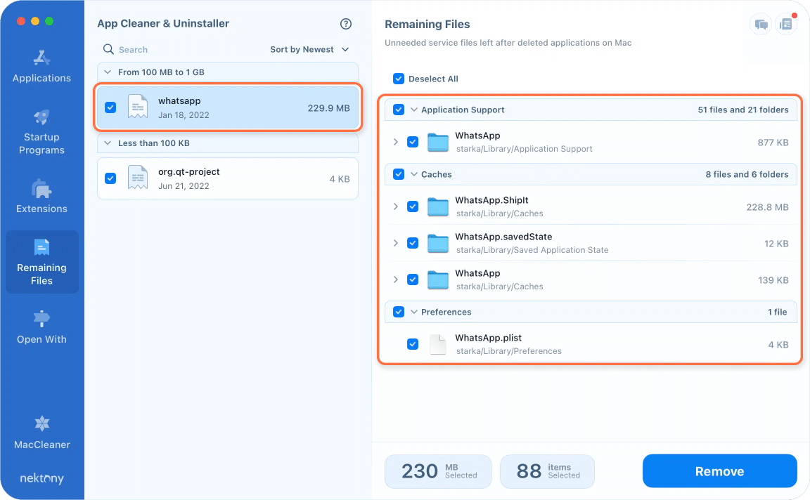This screenshot has height=500, width=810.
Task: Uncheck the Application Support group checkbox
Action: pos(398,110)
